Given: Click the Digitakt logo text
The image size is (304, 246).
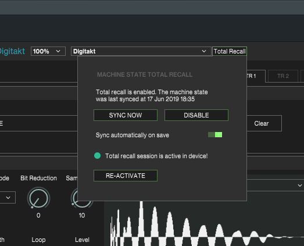Looking at the screenshot, I should tap(12, 51).
